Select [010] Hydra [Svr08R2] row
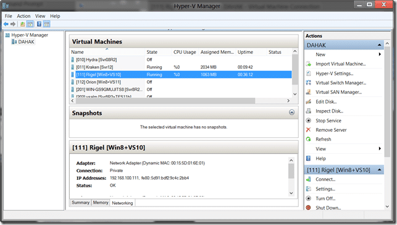 181,60
